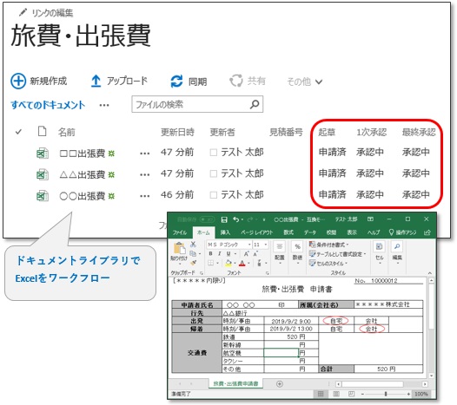
Task: Click the 同期 sync icon
Action: tap(176, 82)
